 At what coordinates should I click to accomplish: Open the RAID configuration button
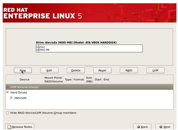(129, 70)
